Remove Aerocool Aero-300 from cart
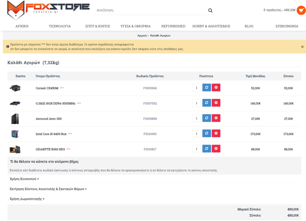 pyautogui.click(x=216, y=118)
